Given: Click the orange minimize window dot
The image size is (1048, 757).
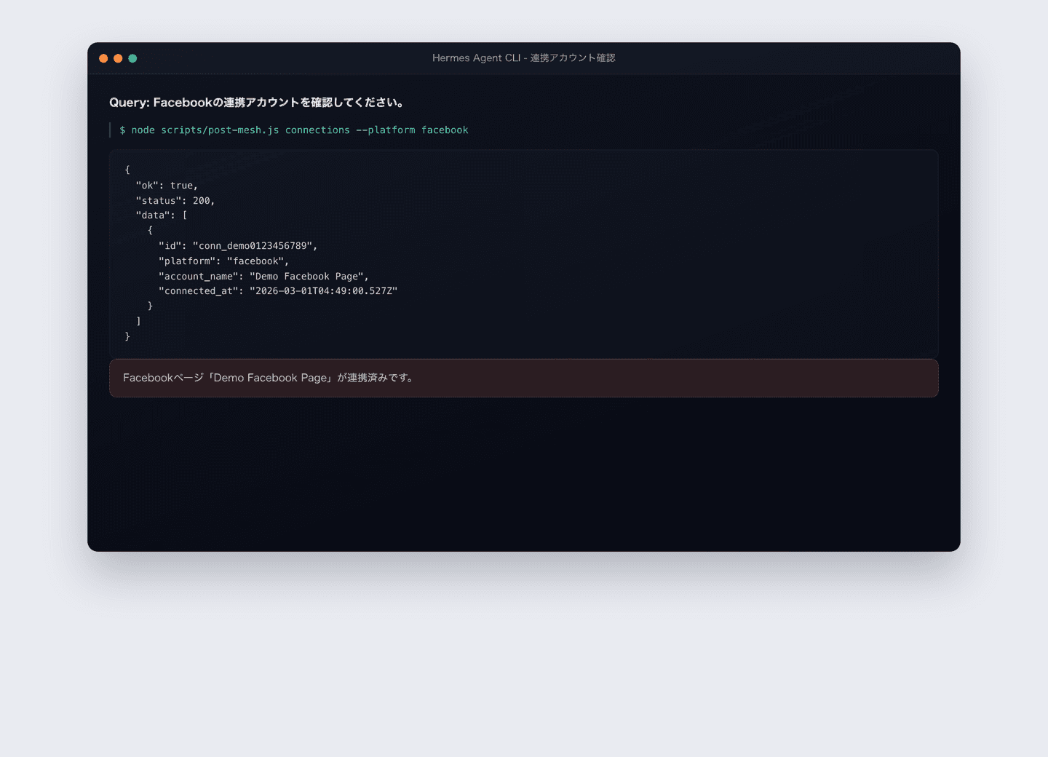Looking at the screenshot, I should tap(118, 58).
